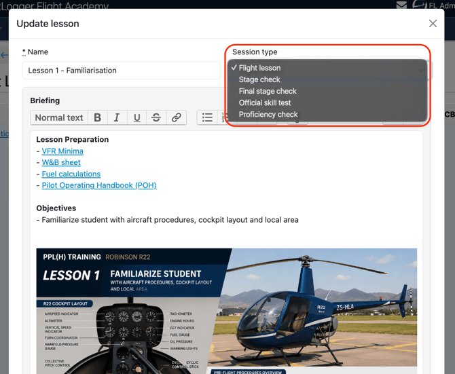Screen dimensions: 455x374
Task: Open the VFR Minima link
Action: coord(62,151)
